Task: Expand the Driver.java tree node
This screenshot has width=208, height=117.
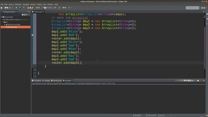Action: tap(6, 27)
